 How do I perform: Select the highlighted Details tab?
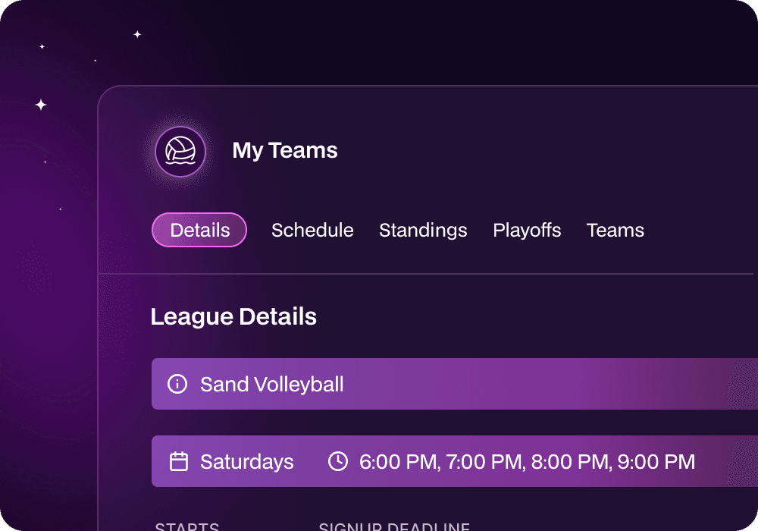pyautogui.click(x=199, y=230)
